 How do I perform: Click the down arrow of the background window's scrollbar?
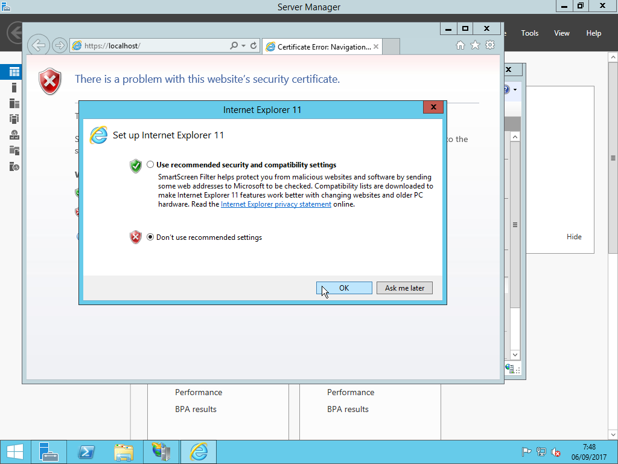tap(515, 355)
